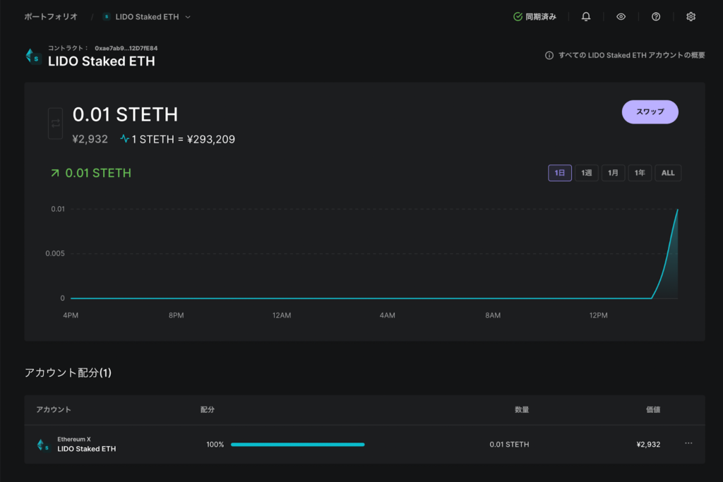Screen dimensions: 723x482
Task: Click the synced status checkmark icon
Action: pos(518,17)
